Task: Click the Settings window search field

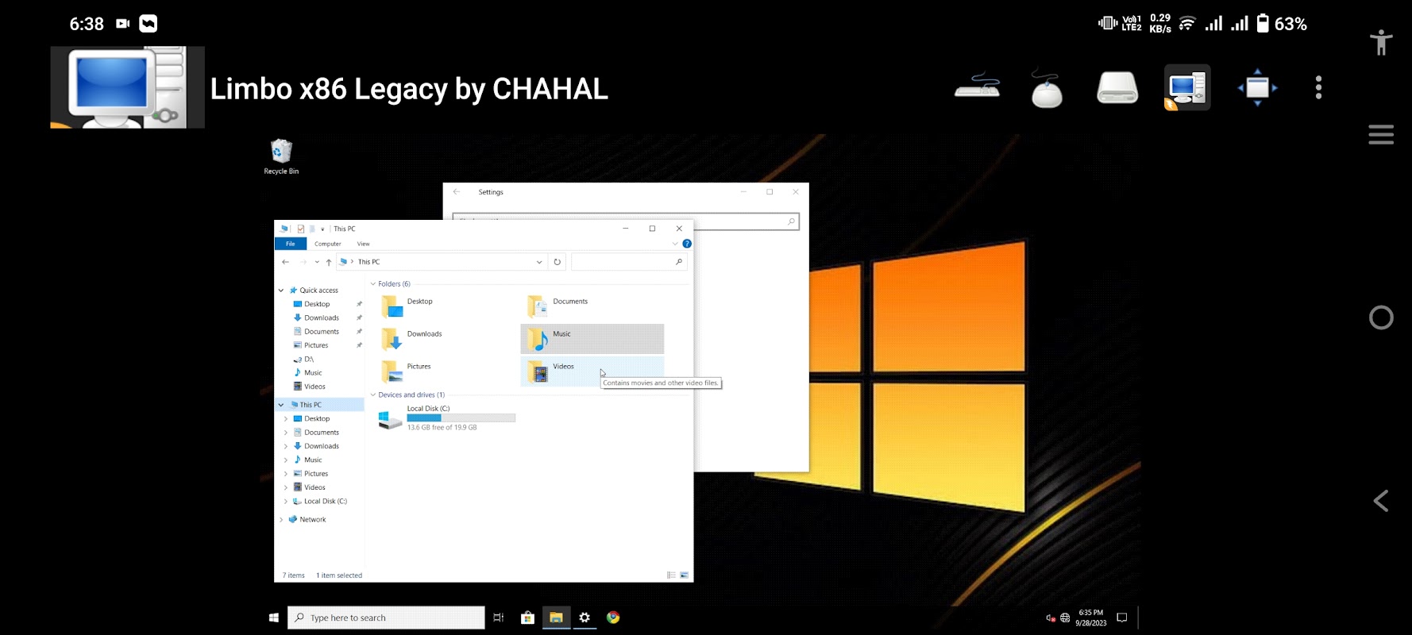Action: coord(626,221)
